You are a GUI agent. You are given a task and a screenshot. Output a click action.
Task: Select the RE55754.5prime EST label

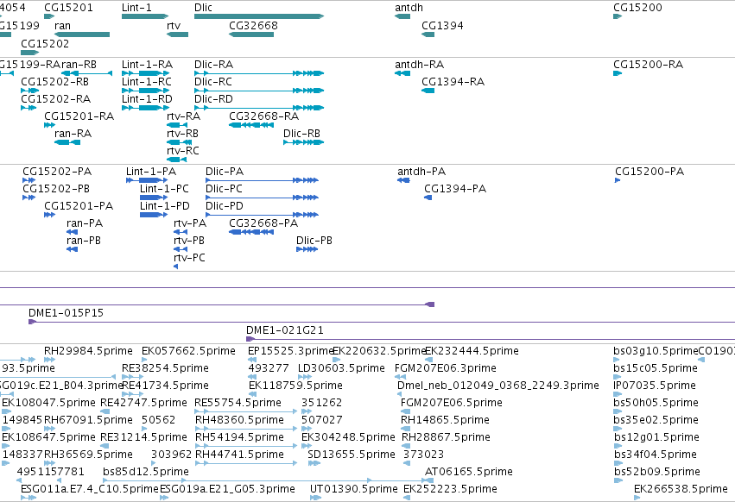coord(238,403)
